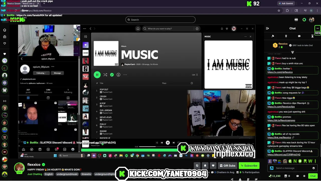
Task: Subscribe to flexxico channel
Action: [249, 166]
